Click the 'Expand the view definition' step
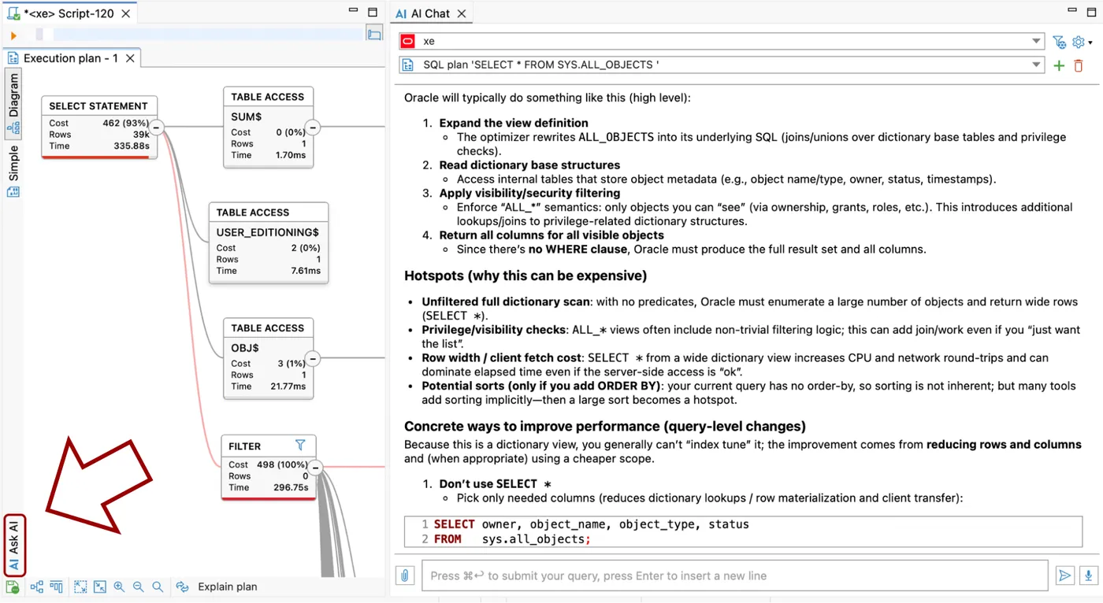 [514, 123]
